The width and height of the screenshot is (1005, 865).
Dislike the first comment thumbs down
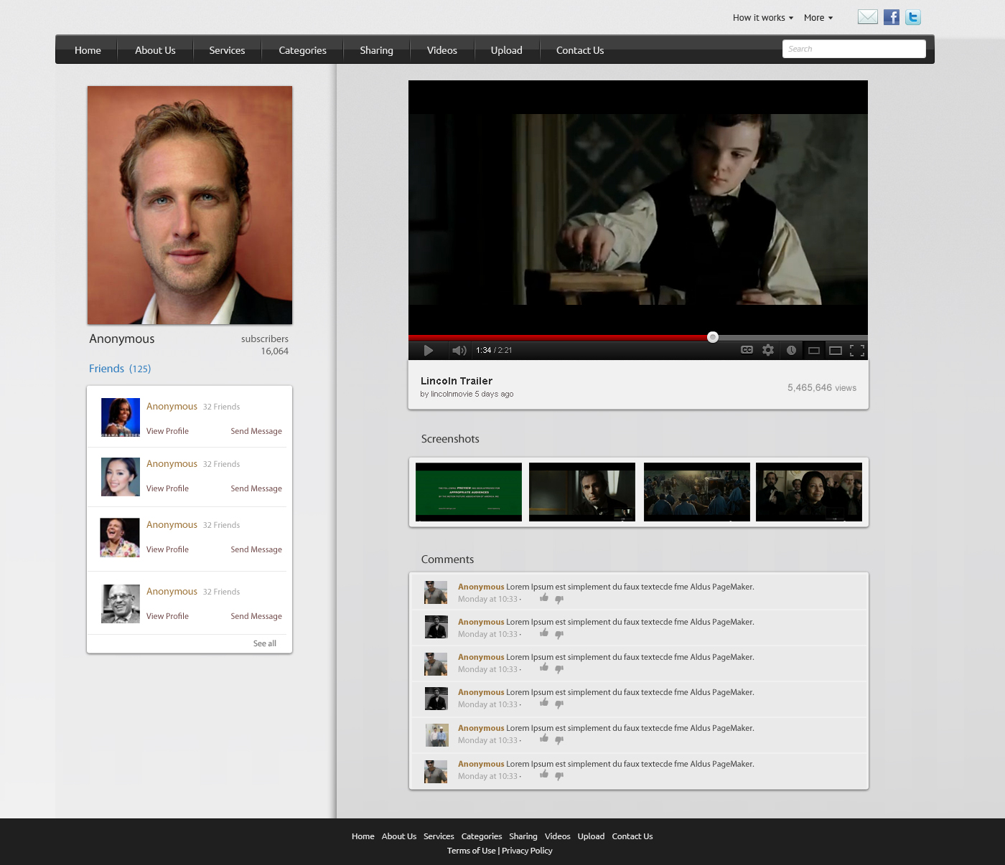(559, 600)
